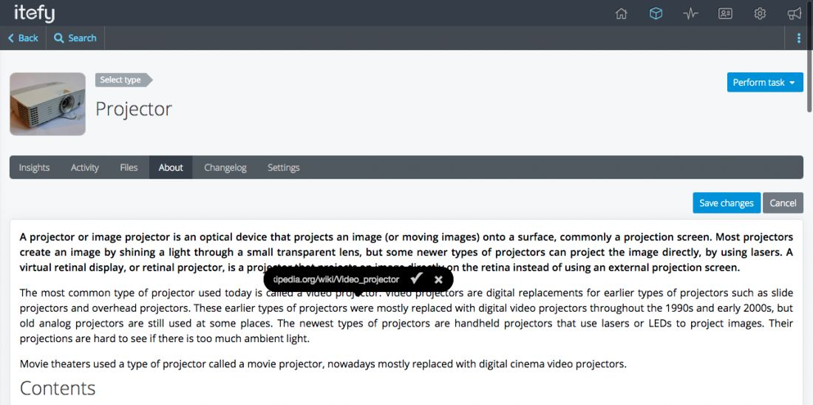The image size is (813, 405).
Task: Click the projector thumbnail image
Action: tap(47, 104)
